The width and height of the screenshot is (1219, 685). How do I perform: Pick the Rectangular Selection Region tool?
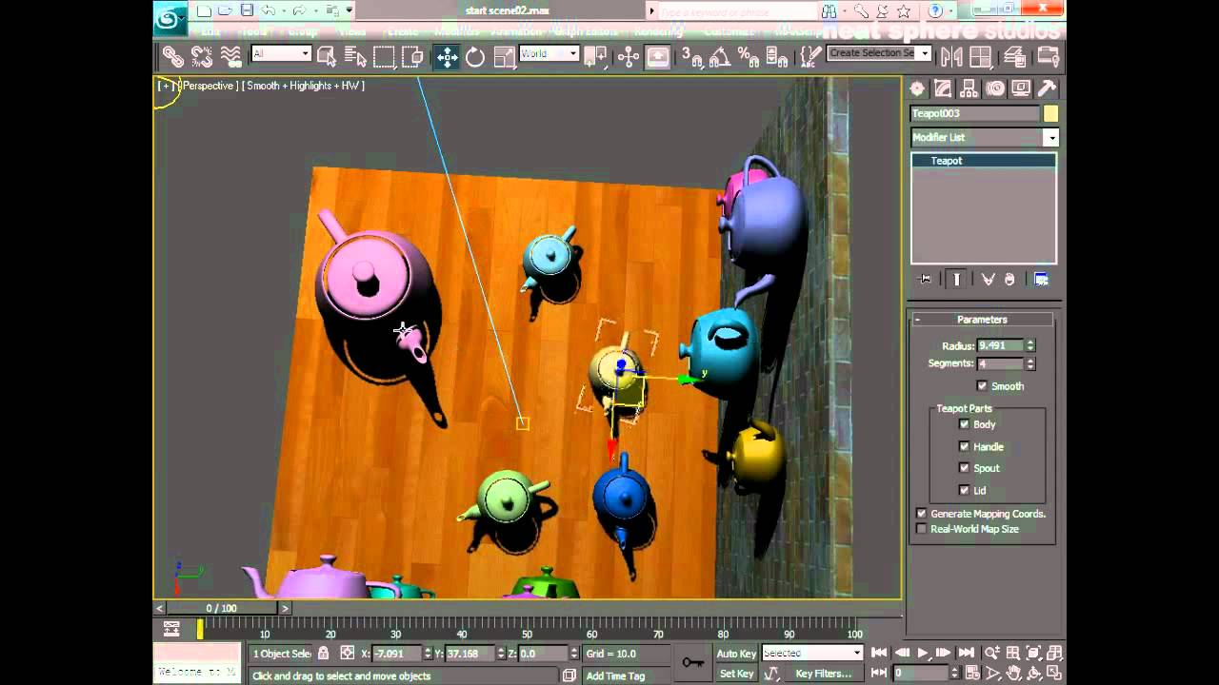(x=384, y=57)
